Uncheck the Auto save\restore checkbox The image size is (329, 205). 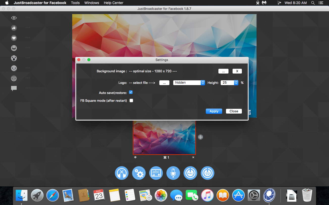point(131,92)
